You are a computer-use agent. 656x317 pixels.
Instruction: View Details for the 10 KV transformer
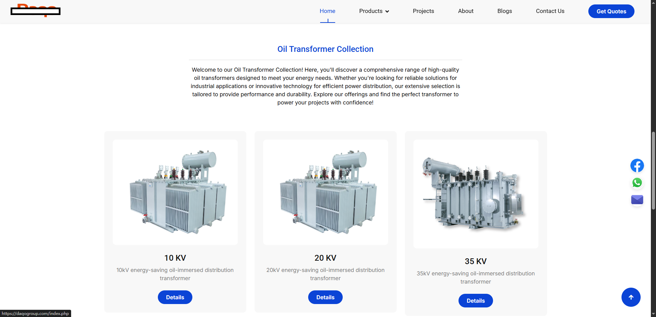[175, 297]
